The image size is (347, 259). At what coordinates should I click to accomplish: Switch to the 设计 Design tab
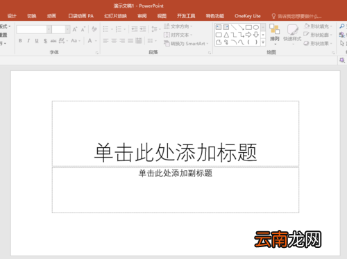[12, 16]
